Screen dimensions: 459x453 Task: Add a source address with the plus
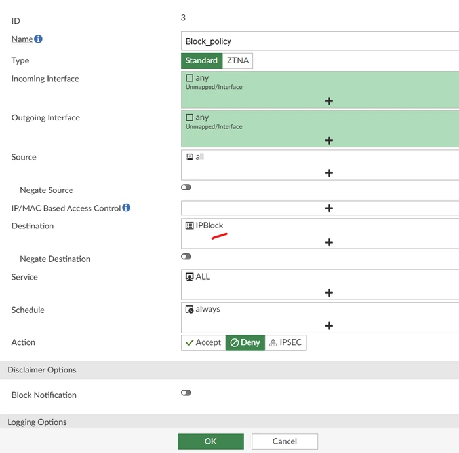(x=329, y=173)
